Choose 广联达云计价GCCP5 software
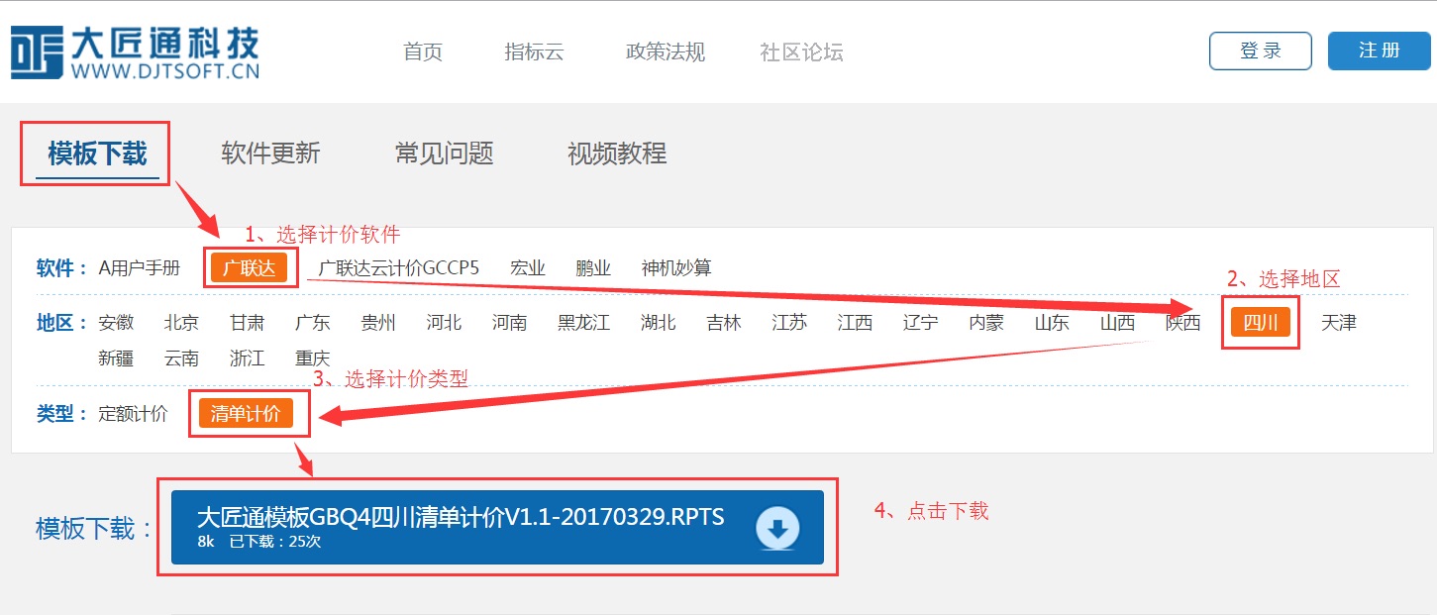 click(399, 267)
